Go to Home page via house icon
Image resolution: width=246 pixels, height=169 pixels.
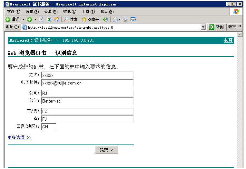pyautogui.click(x=57, y=19)
